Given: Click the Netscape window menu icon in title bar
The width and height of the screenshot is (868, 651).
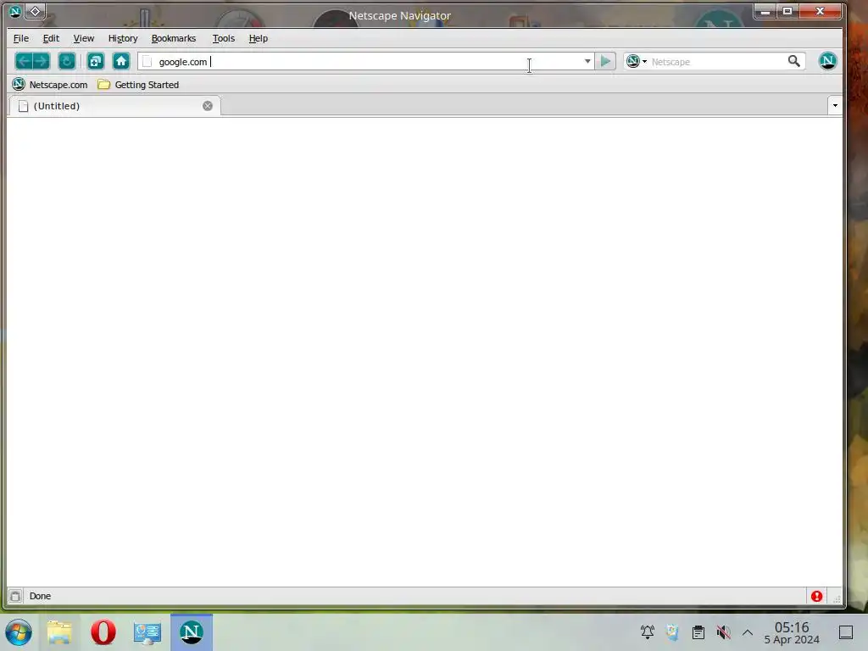Looking at the screenshot, I should tap(15, 11).
